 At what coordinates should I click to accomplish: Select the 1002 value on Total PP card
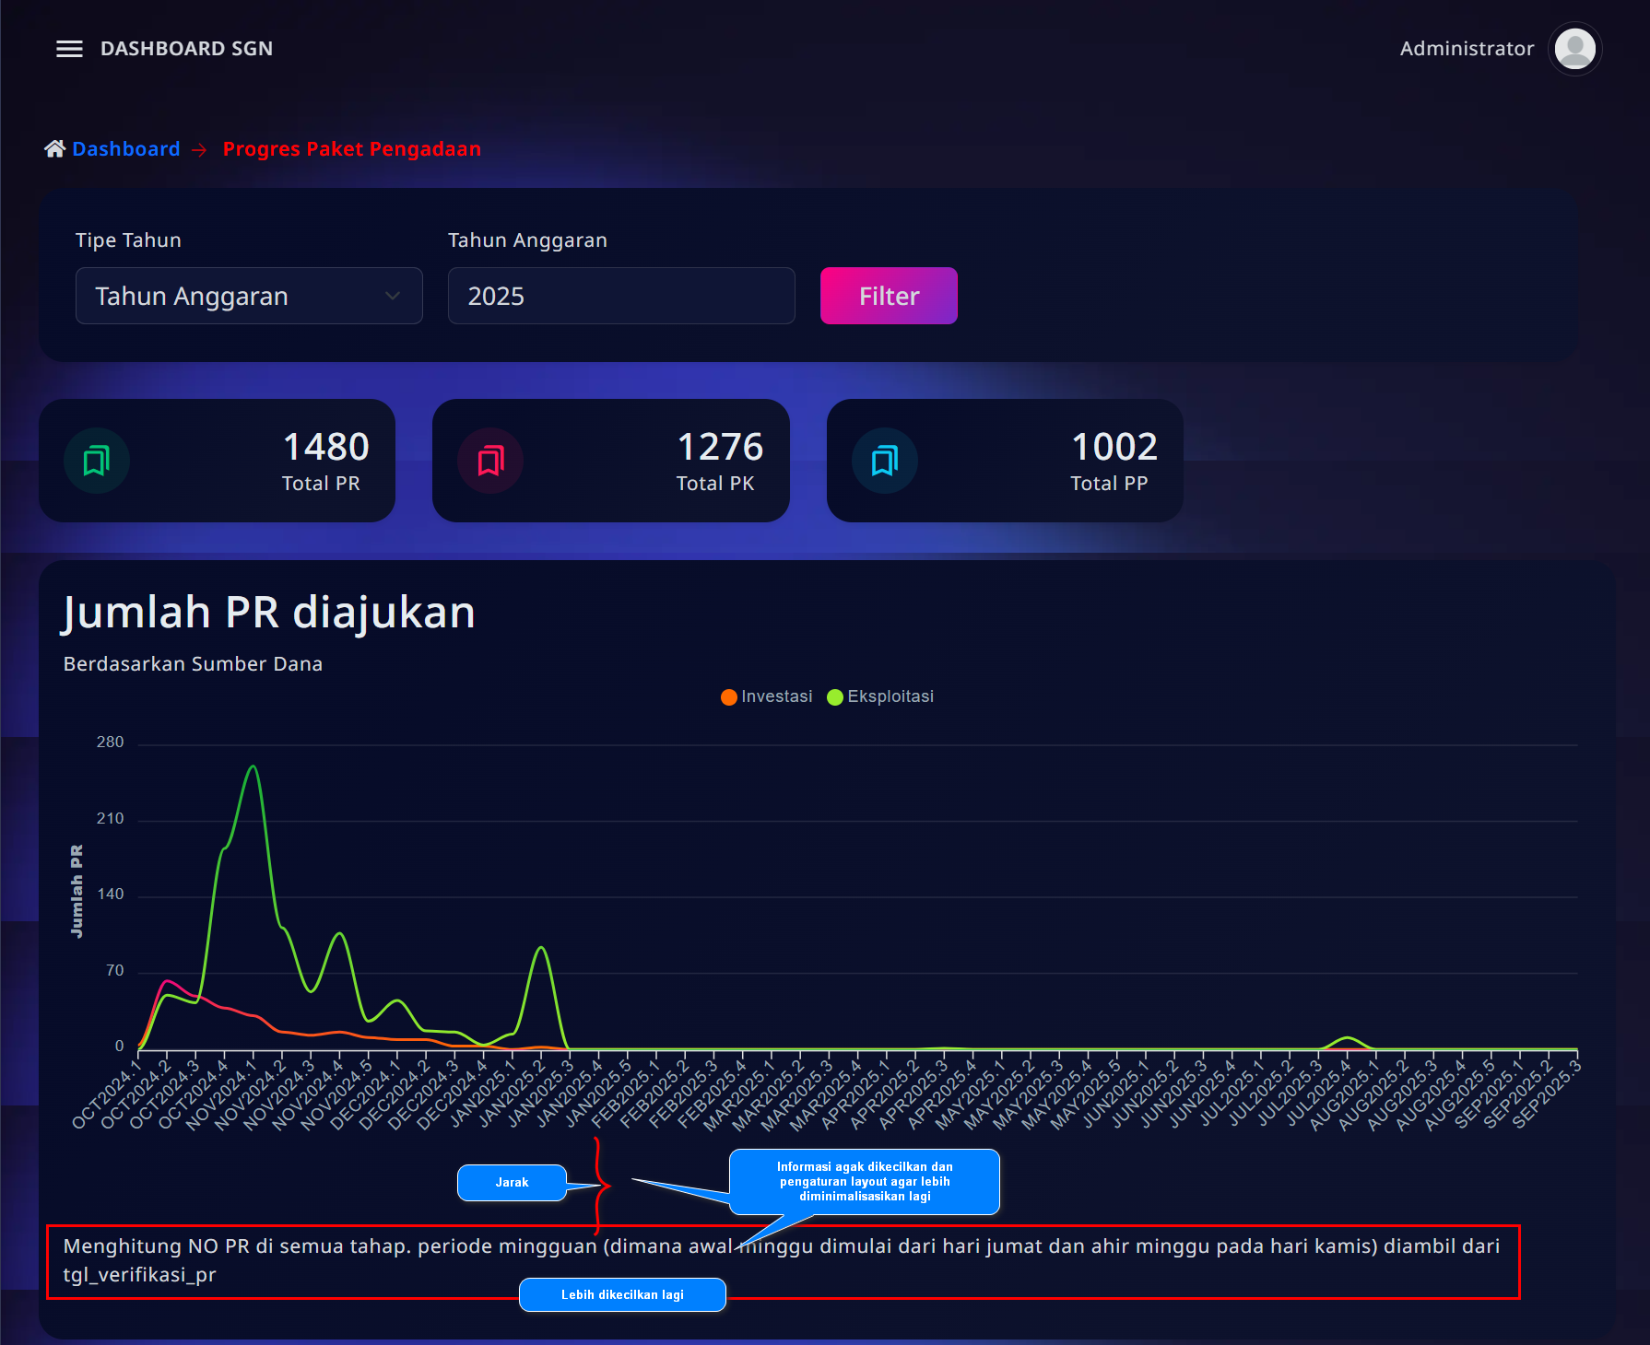pyautogui.click(x=1114, y=447)
